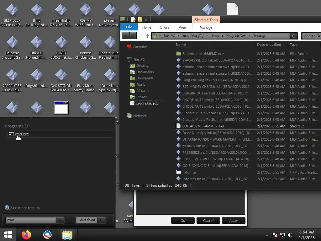The image size is (321, 241).
Task: Open the File tab in Explorer
Action: [129, 27]
